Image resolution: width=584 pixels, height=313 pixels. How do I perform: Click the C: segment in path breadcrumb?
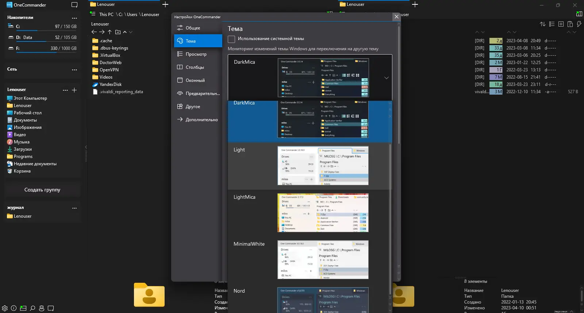[x=120, y=15]
